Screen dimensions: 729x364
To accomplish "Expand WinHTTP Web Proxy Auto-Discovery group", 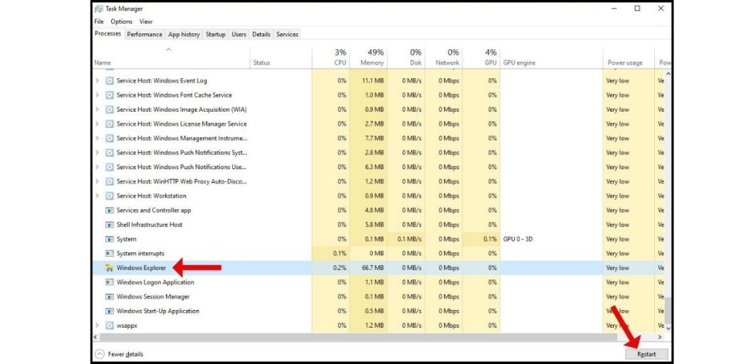I will [97, 181].
